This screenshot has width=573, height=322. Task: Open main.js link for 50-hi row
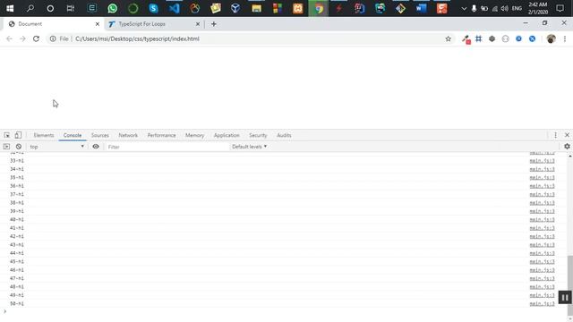(542, 303)
